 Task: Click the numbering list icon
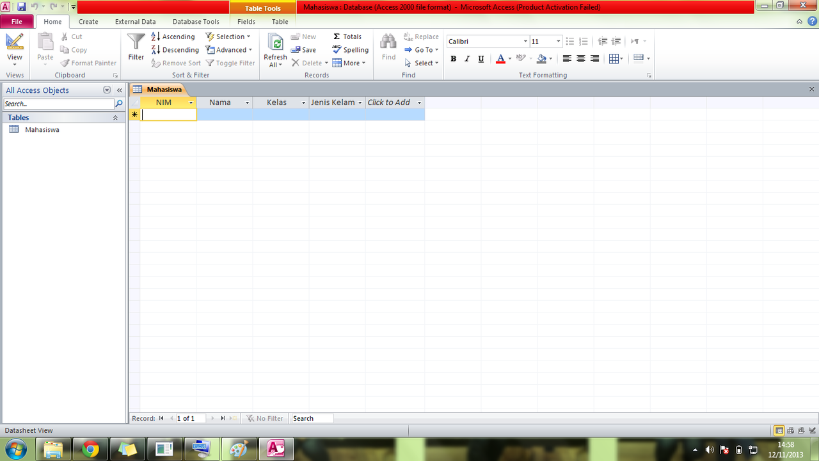pos(583,41)
